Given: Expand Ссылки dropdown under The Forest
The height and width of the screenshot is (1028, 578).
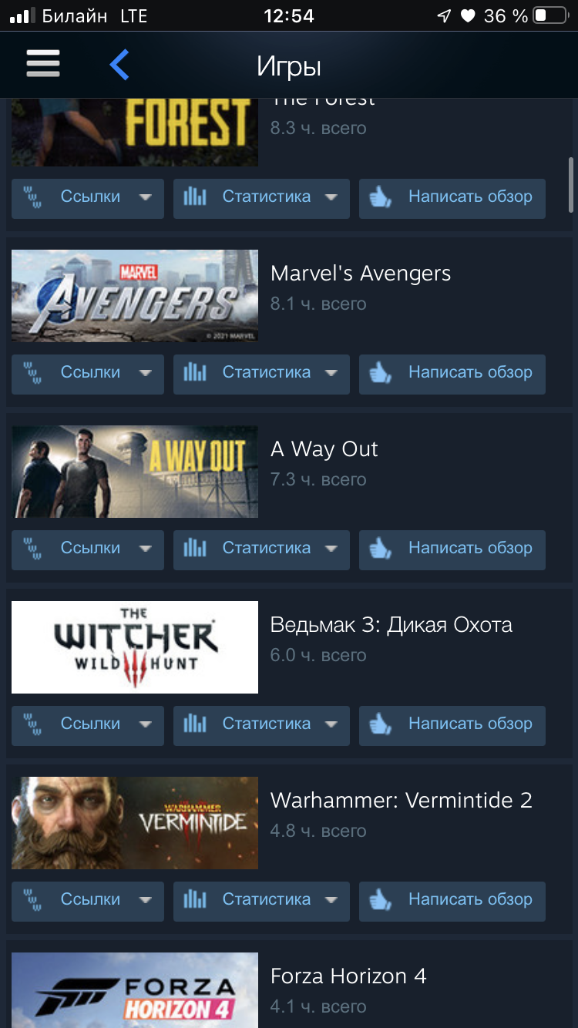Looking at the screenshot, I should point(88,198).
